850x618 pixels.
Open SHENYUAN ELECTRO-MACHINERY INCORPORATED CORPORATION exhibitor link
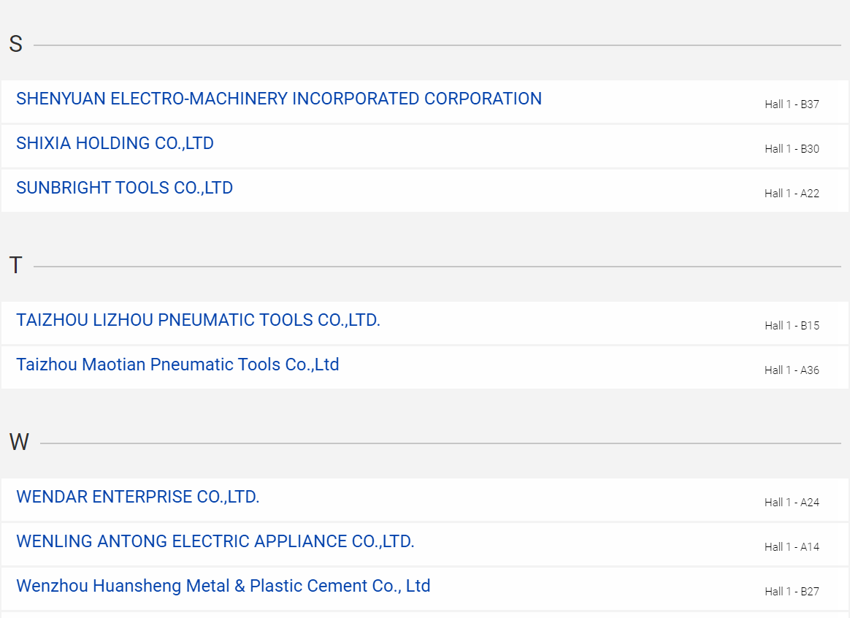(x=279, y=99)
